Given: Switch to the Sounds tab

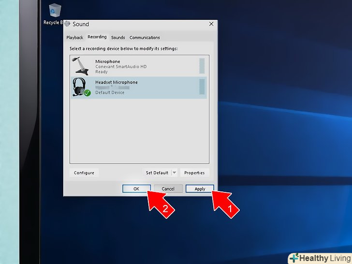Looking at the screenshot, I should click(x=118, y=38).
